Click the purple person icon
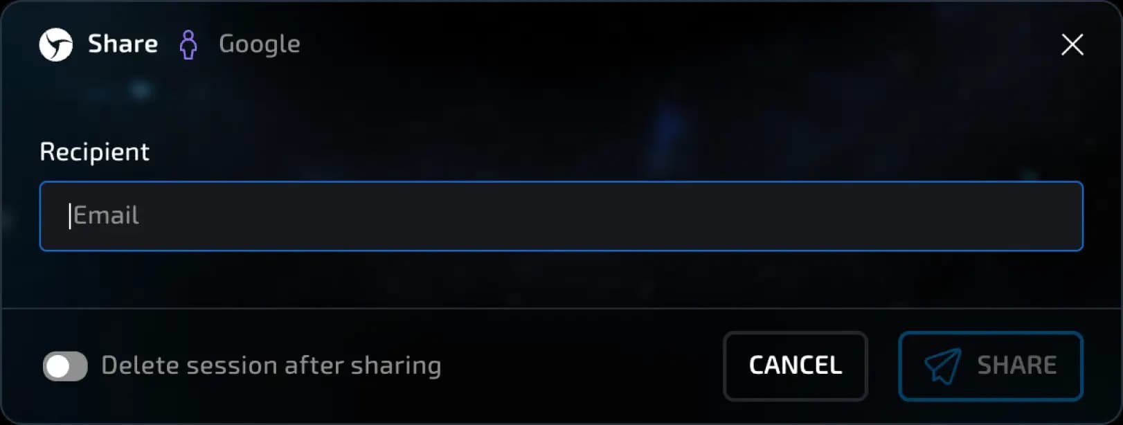The image size is (1123, 425). [188, 45]
